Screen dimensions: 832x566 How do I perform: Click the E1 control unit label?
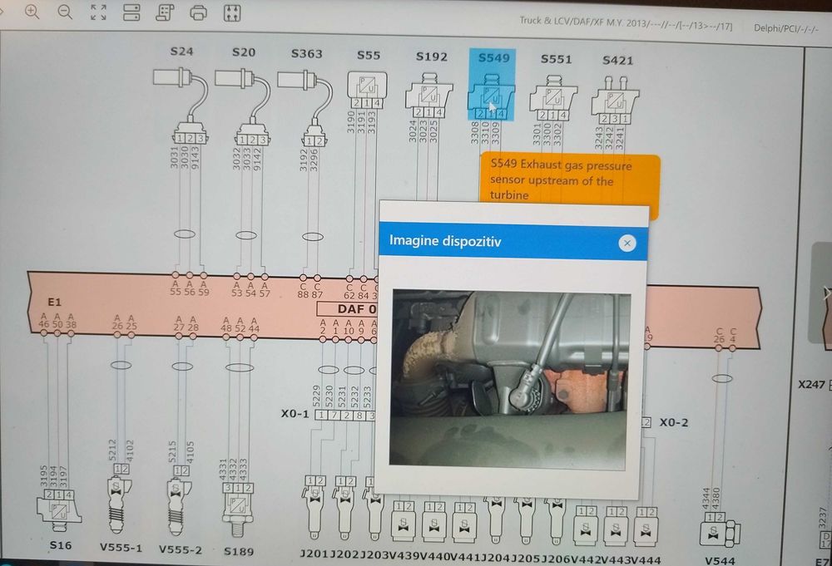[55, 302]
